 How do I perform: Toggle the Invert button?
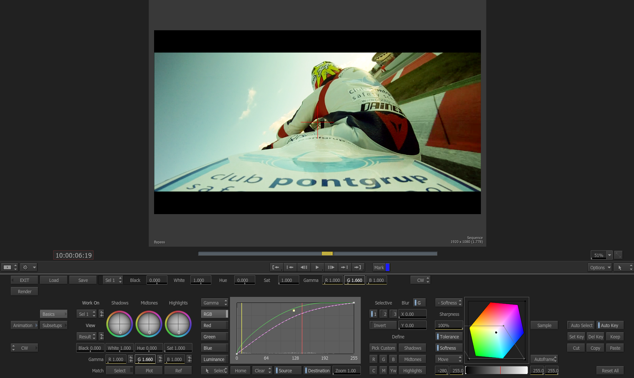(383, 325)
